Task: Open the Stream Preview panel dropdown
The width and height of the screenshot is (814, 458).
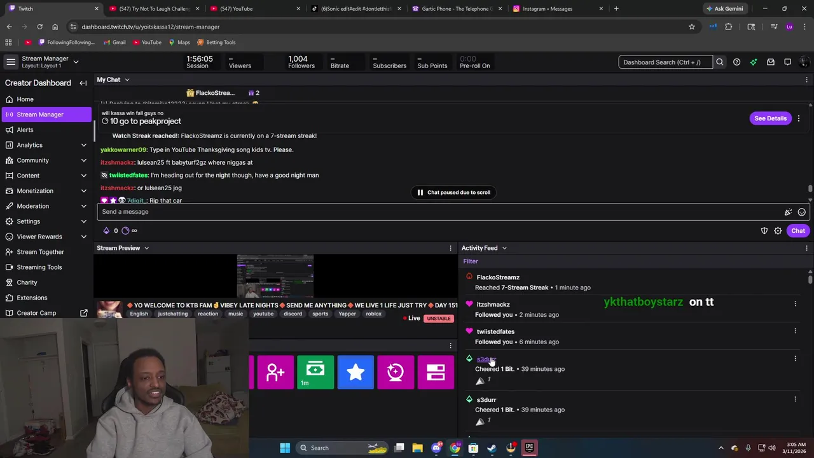Action: (x=146, y=248)
